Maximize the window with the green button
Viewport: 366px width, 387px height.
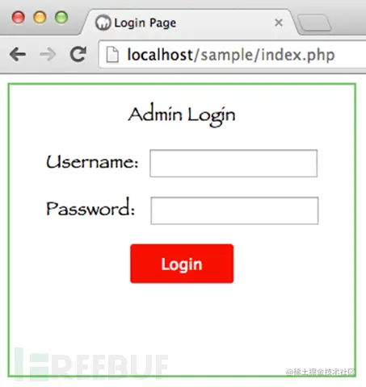coord(61,18)
